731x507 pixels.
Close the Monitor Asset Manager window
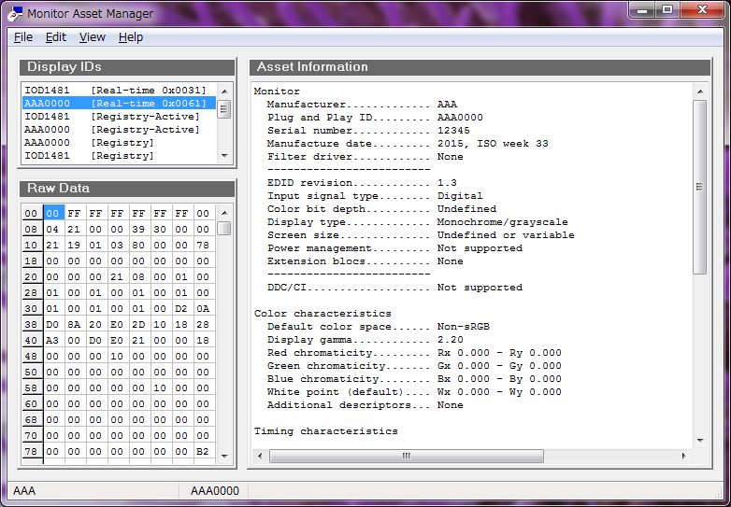(702, 9)
